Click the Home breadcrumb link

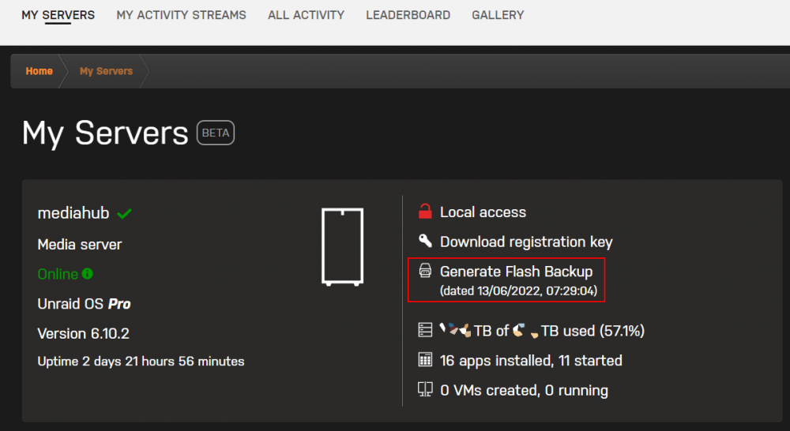point(39,71)
